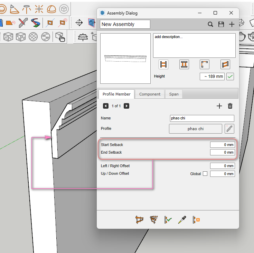Screen dimensions: 254x253
Task: Click the phao chi profile button
Action: (195, 129)
